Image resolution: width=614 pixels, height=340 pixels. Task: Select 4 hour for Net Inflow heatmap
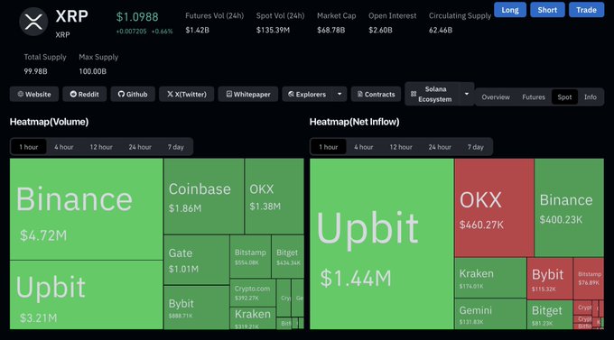point(363,147)
